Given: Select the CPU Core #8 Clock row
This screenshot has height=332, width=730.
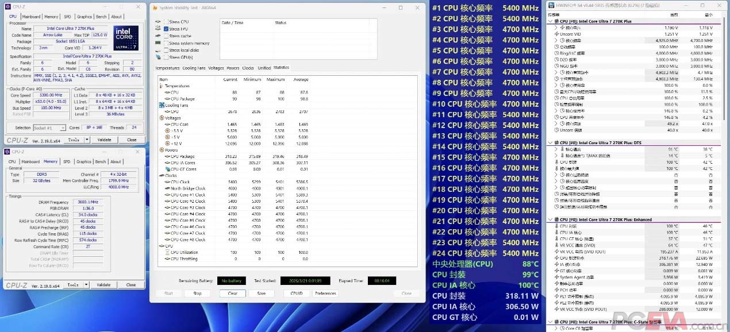Looking at the screenshot, I should 234,240.
